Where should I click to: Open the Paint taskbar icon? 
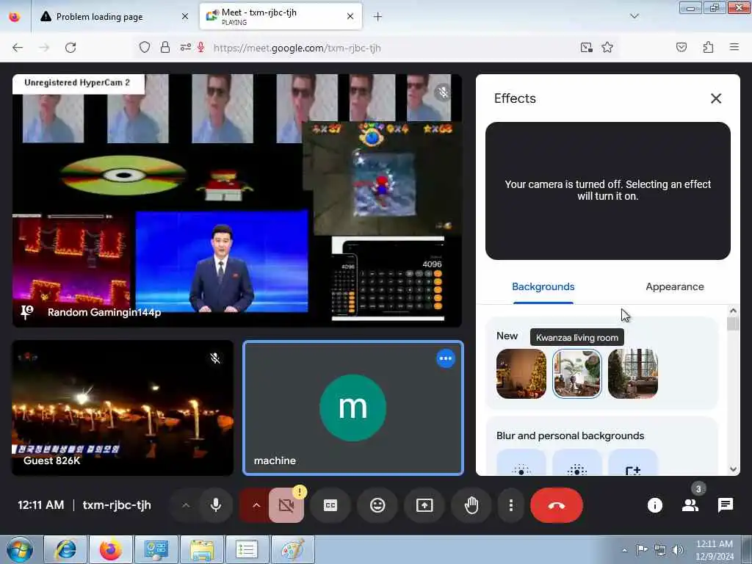tap(293, 549)
